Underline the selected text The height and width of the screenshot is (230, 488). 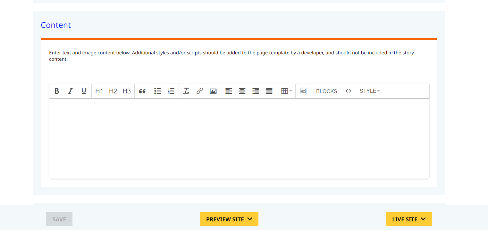[x=84, y=91]
